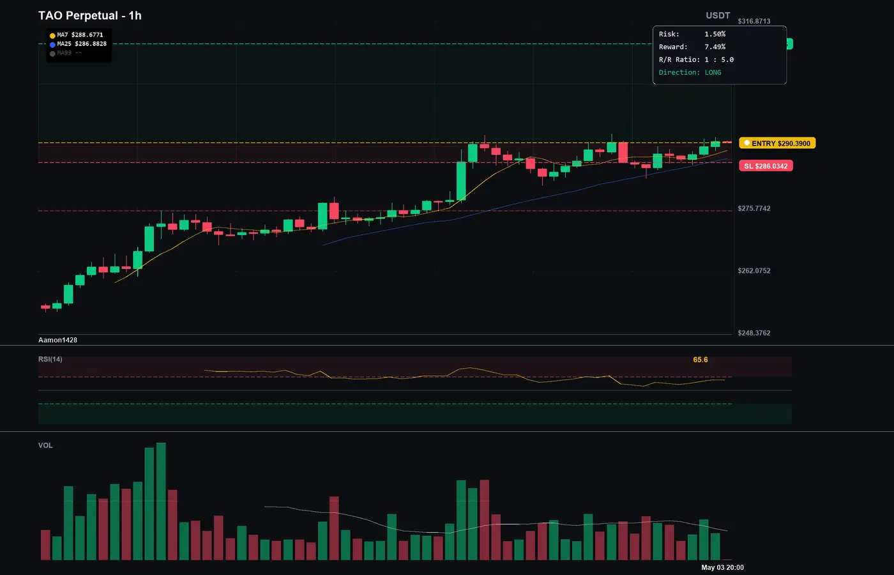894x575 pixels.
Task: Click the Reward 7.49% line
Action: pyautogui.click(x=692, y=47)
